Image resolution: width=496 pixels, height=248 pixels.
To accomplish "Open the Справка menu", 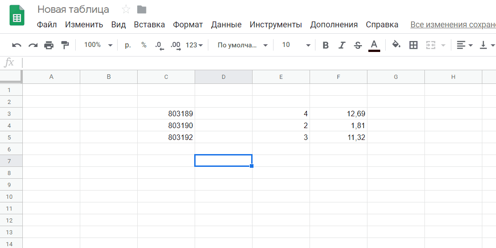I will 382,25.
